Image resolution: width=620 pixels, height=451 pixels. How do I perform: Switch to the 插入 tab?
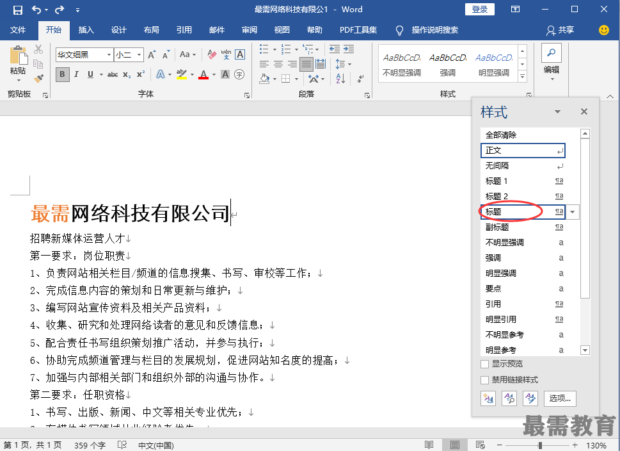click(86, 30)
